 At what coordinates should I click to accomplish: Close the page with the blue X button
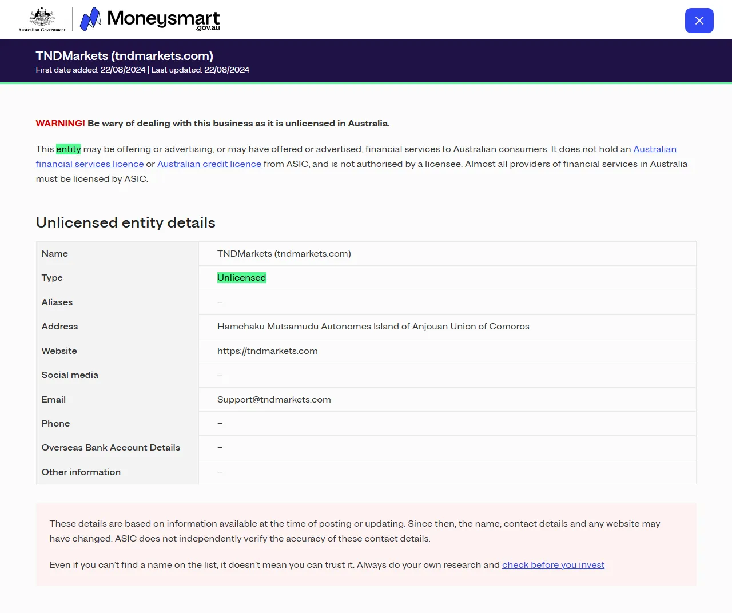tap(699, 21)
